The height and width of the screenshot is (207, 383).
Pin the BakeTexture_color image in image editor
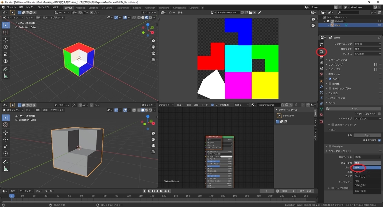[x=259, y=12]
